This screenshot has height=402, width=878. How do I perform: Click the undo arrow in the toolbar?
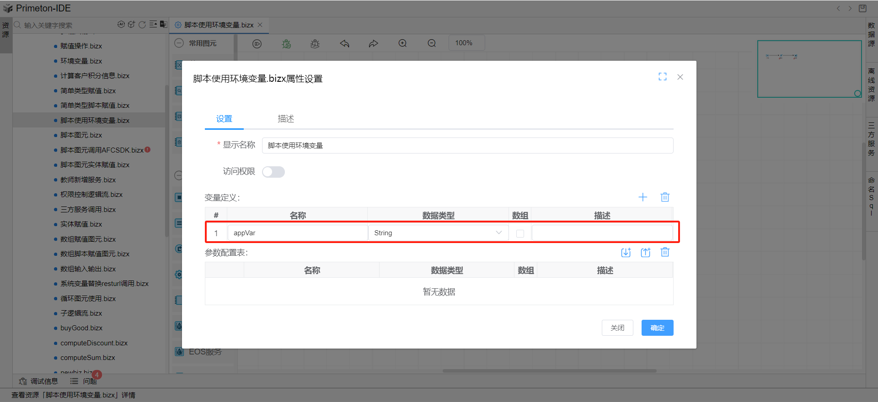click(x=344, y=43)
